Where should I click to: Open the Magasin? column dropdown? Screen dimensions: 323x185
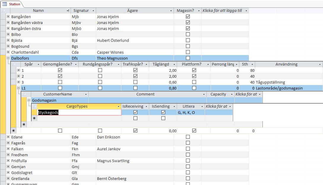199,11
